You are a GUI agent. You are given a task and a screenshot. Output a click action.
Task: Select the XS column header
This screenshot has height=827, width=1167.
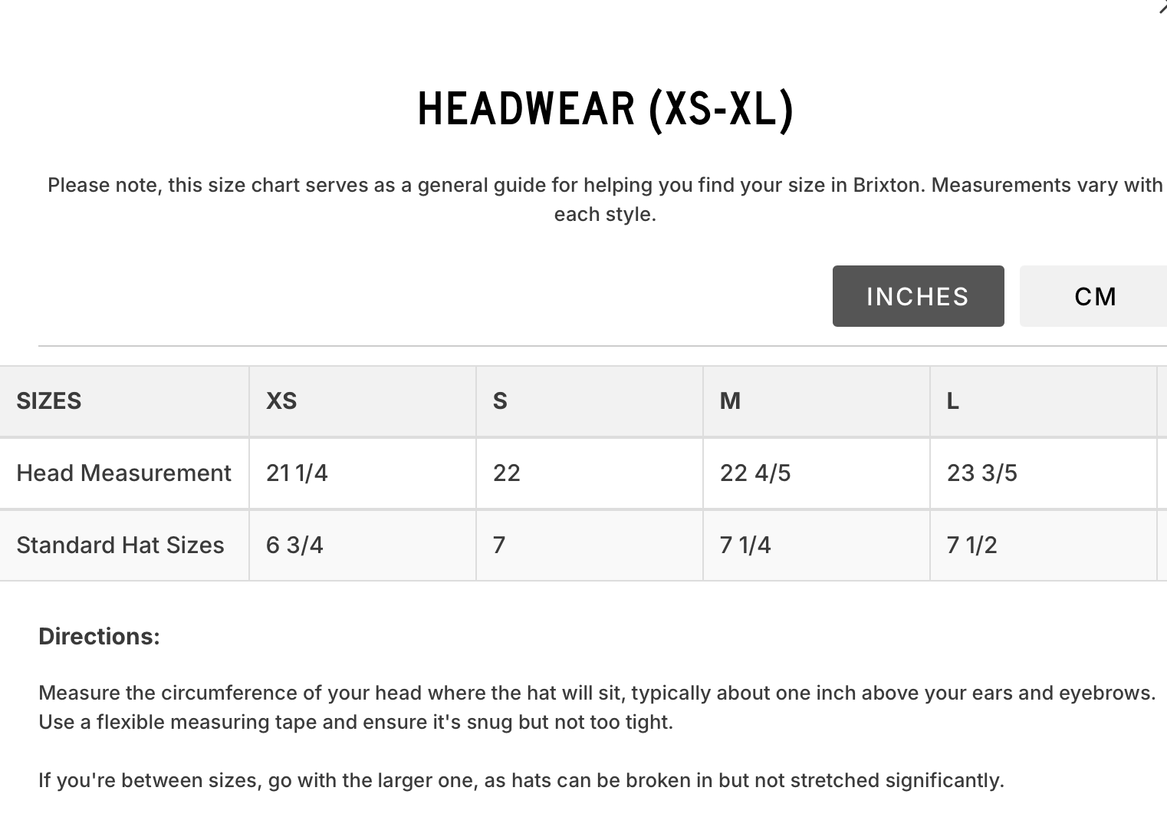(x=363, y=401)
